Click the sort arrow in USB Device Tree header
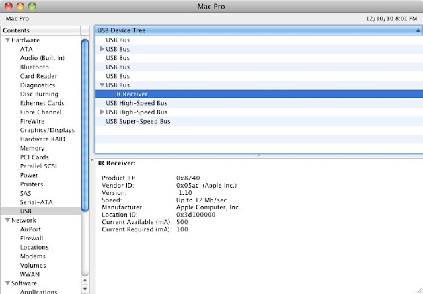This screenshot has height=294, width=423. coord(416,30)
